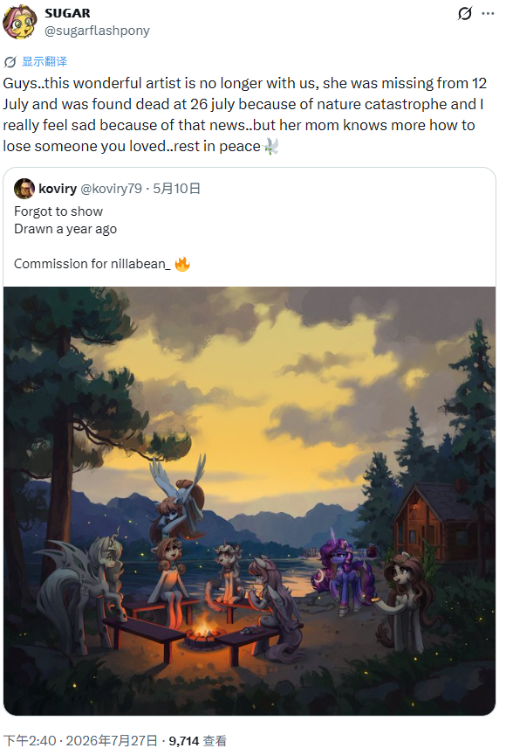The width and height of the screenshot is (506, 748).
Task: Open SUGAR's profile avatar
Action: click(x=20, y=22)
